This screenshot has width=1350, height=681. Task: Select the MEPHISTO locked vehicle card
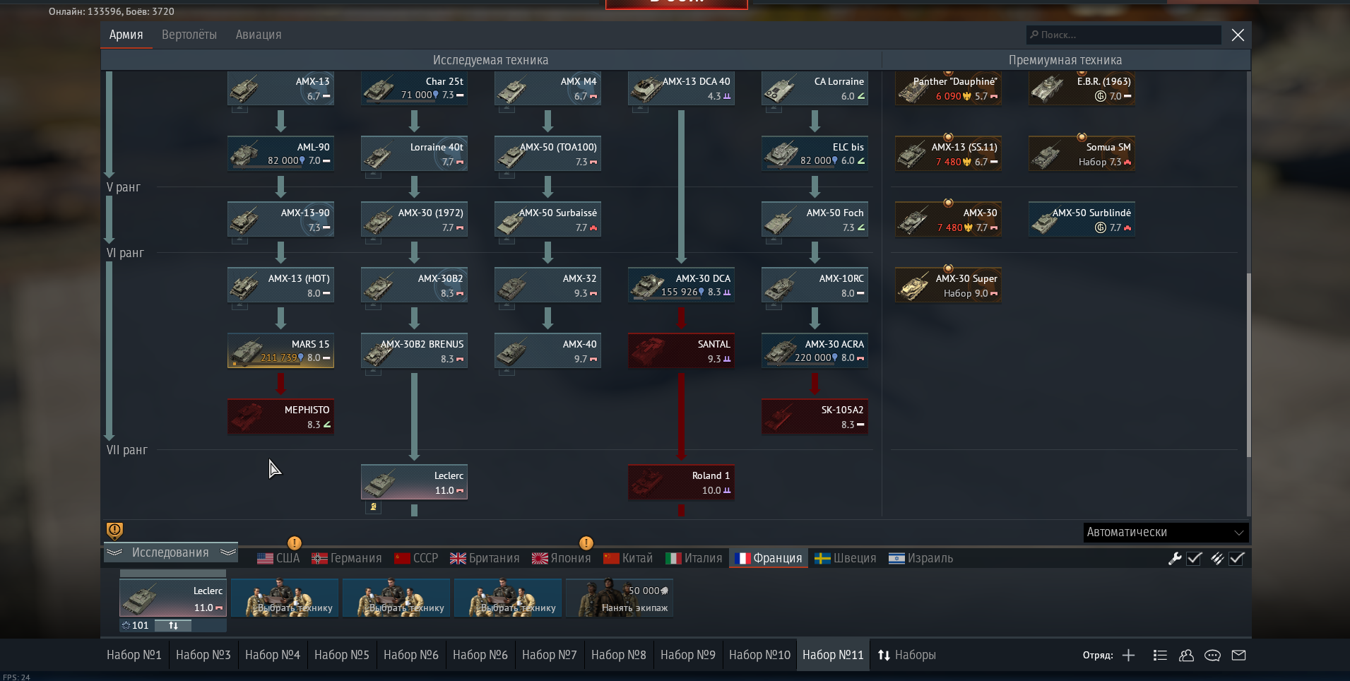280,417
